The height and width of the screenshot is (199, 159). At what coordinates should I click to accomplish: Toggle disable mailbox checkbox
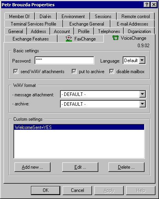tap(112, 72)
